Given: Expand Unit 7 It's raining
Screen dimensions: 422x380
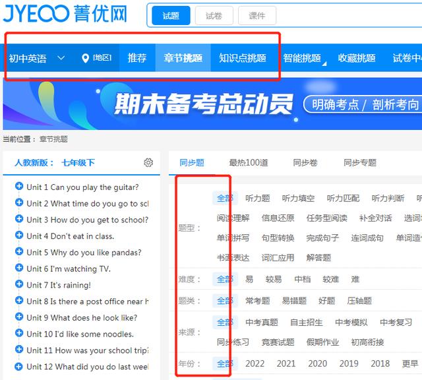Looking at the screenshot, I should click(x=19, y=284).
